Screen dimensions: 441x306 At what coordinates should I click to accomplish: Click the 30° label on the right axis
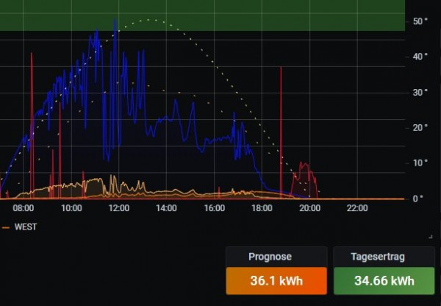420,92
